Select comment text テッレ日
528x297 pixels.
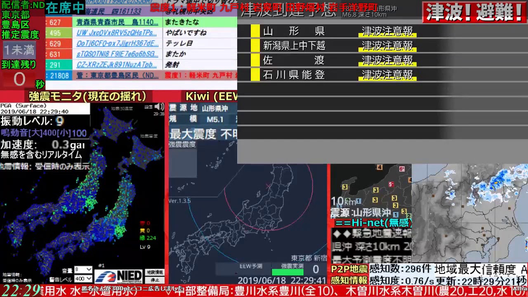[179, 43]
